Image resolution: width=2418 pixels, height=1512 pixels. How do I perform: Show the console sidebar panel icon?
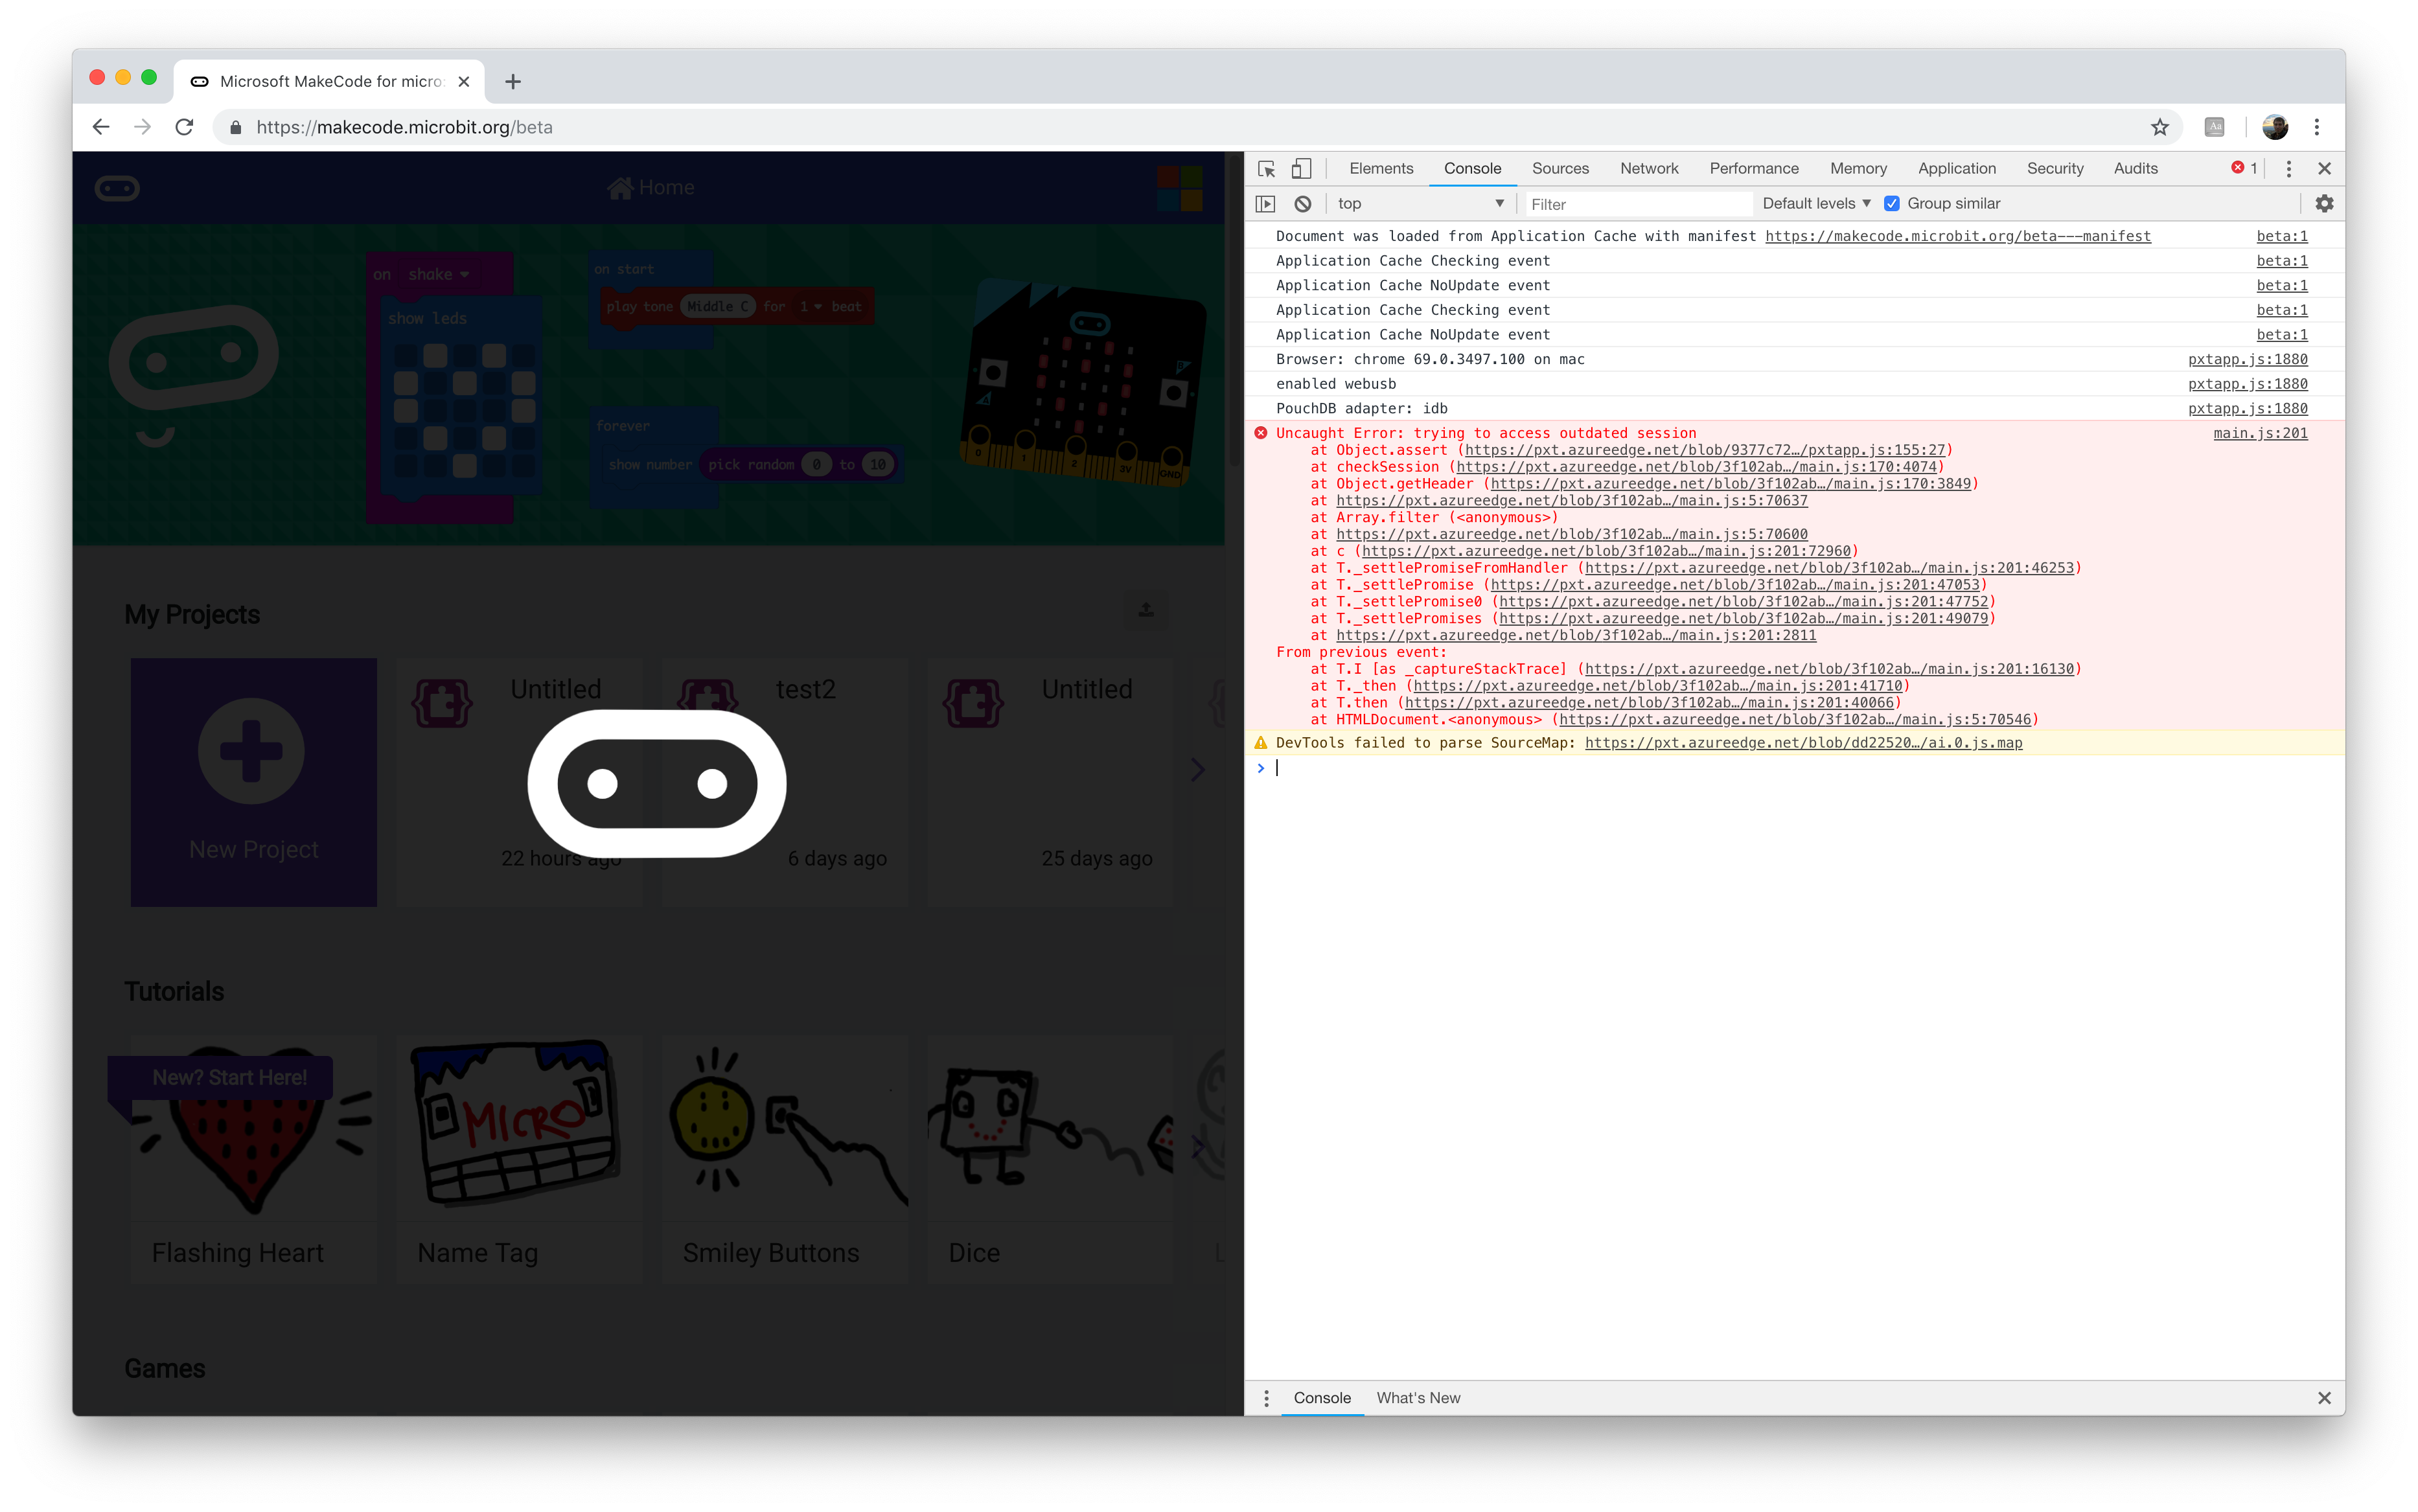1265,204
